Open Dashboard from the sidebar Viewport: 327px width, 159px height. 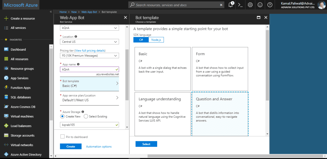pos(18,49)
